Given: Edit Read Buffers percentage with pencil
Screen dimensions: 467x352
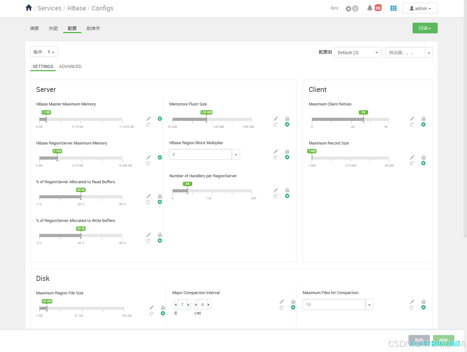Looking at the screenshot, I should click(x=149, y=196).
